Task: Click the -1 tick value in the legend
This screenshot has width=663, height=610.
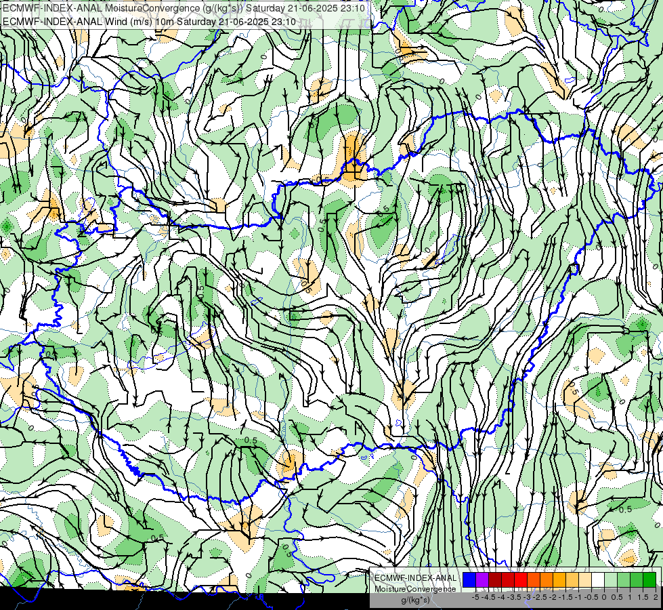Action: [578, 597]
